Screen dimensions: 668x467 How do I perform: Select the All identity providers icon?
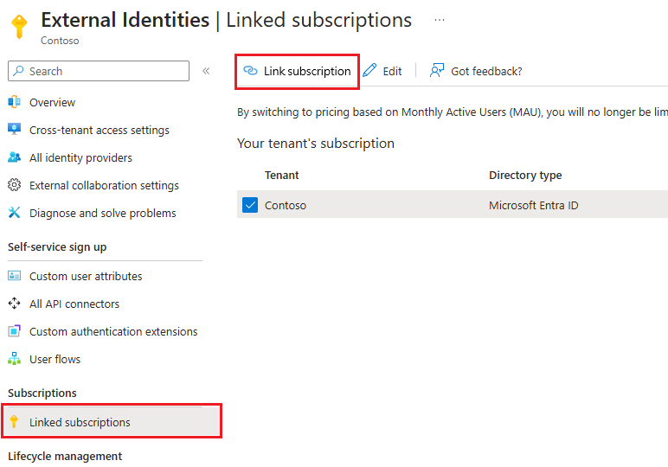(x=14, y=157)
